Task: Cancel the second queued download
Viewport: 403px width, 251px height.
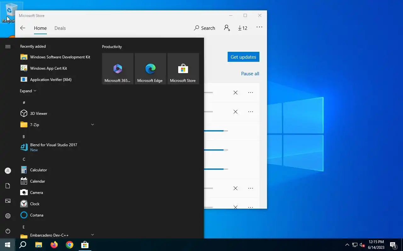Action: click(x=236, y=112)
